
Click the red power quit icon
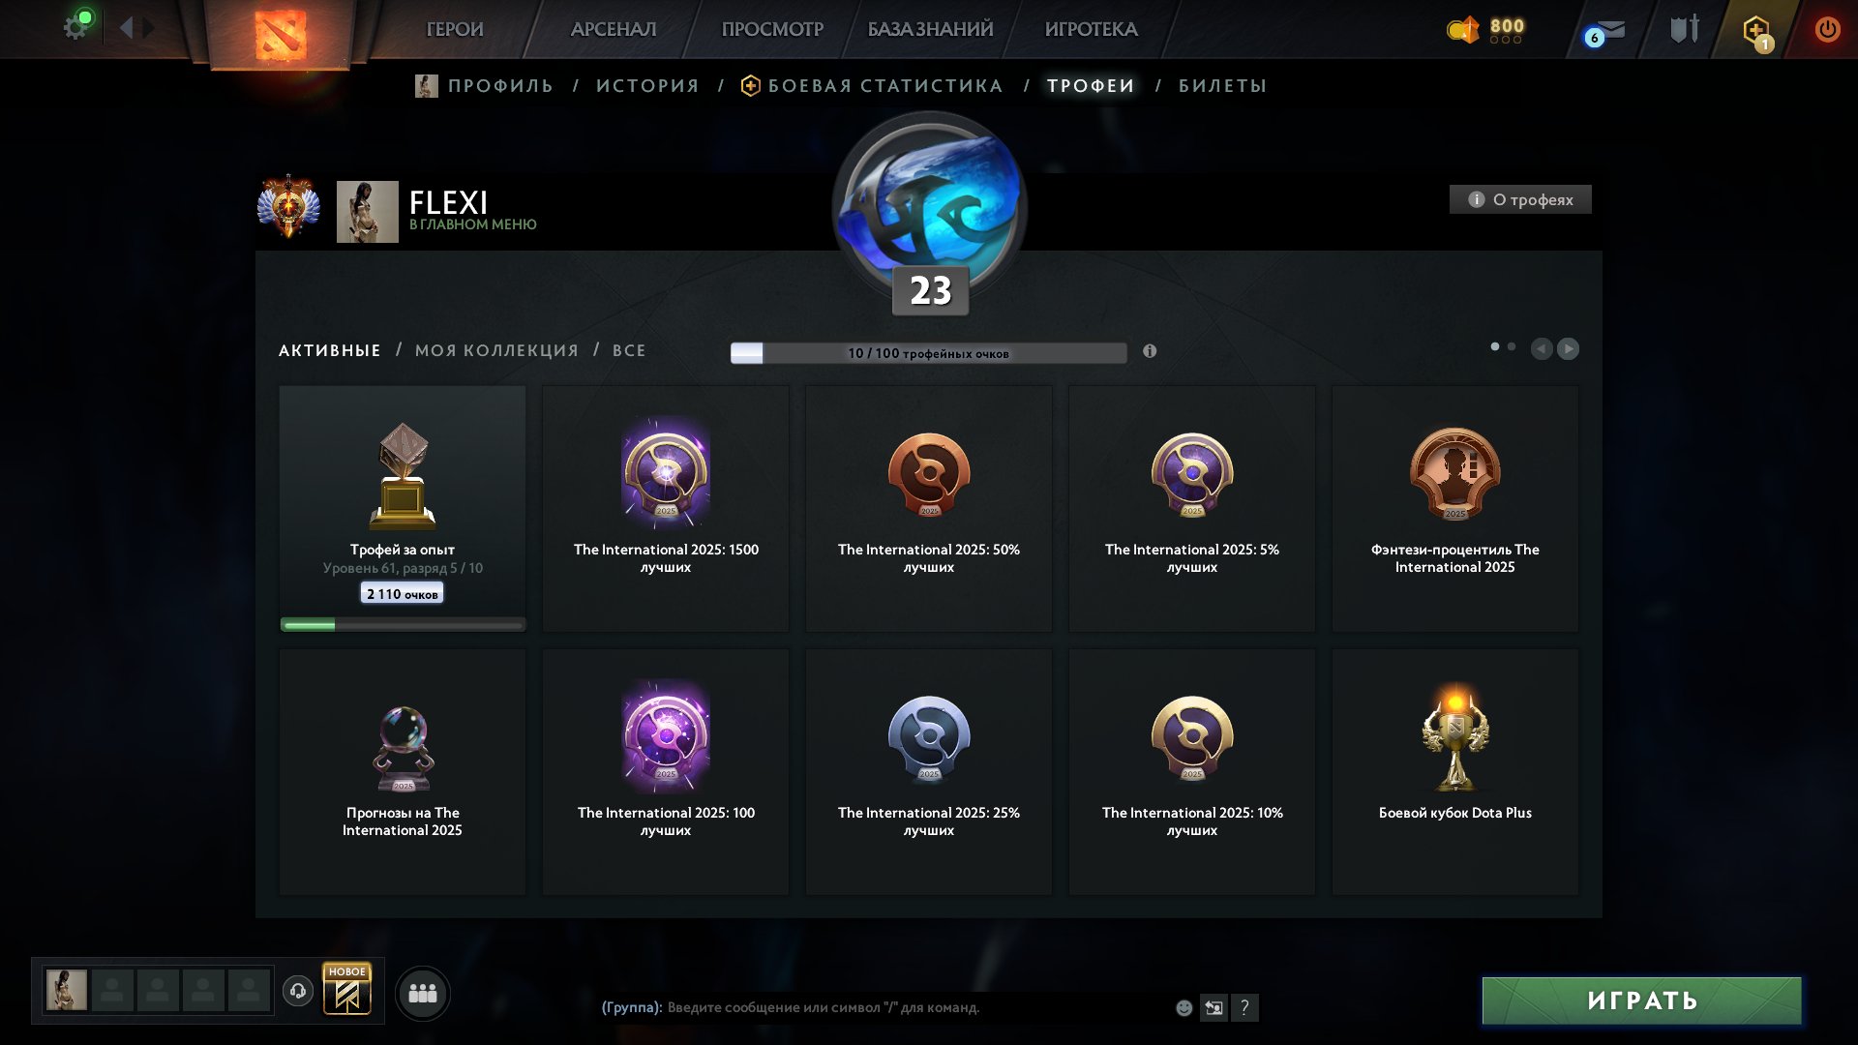click(x=1827, y=29)
